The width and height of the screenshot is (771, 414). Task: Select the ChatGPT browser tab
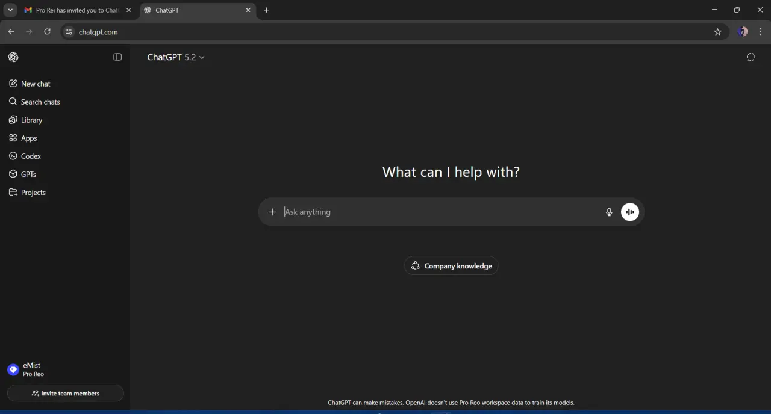(198, 10)
